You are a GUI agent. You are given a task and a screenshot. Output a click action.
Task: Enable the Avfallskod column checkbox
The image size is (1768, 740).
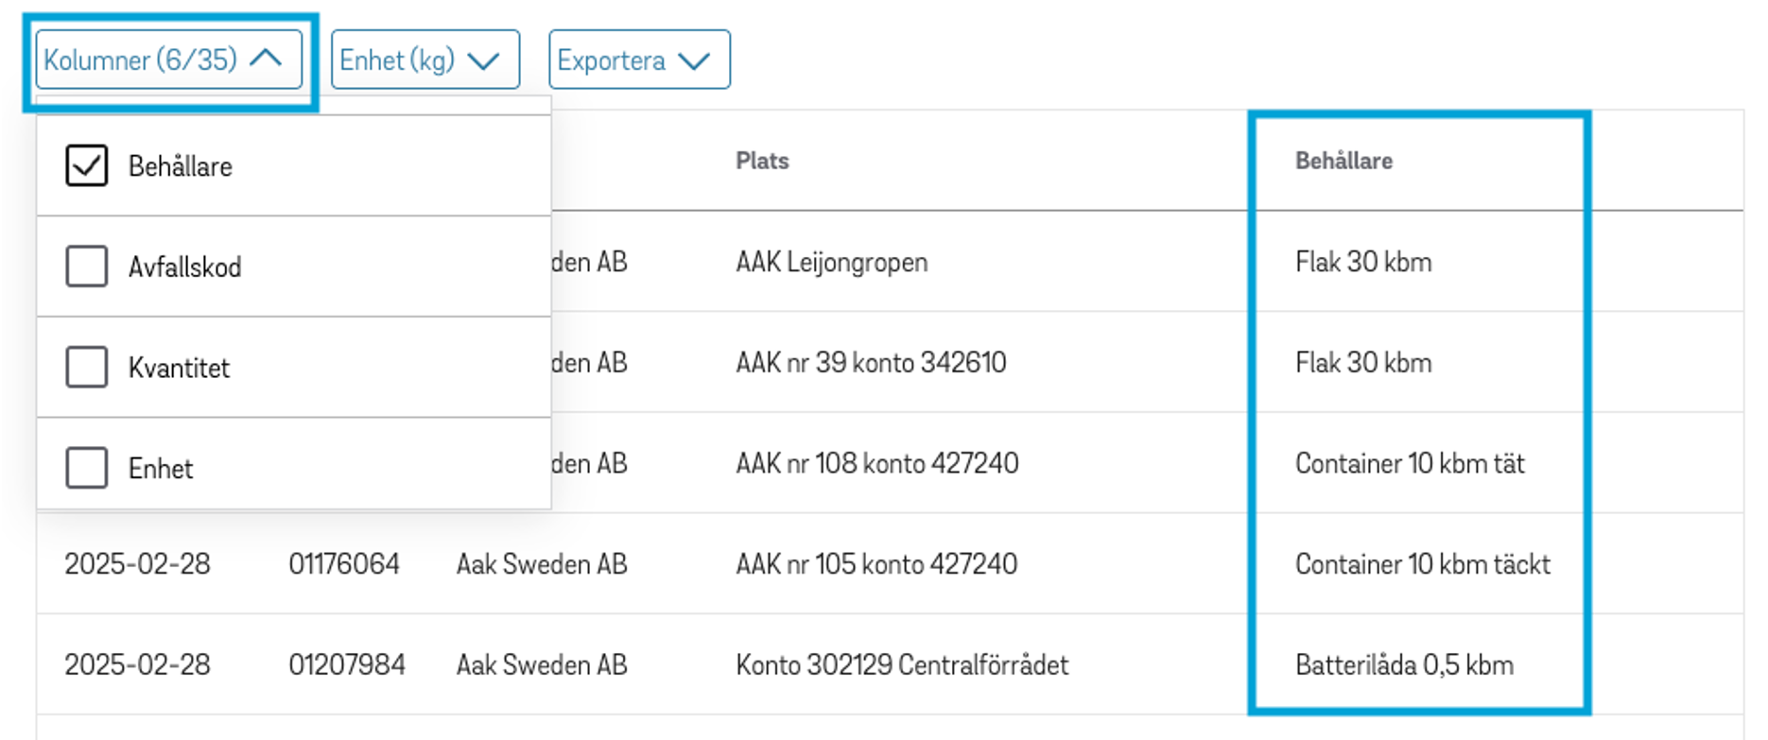(x=86, y=267)
